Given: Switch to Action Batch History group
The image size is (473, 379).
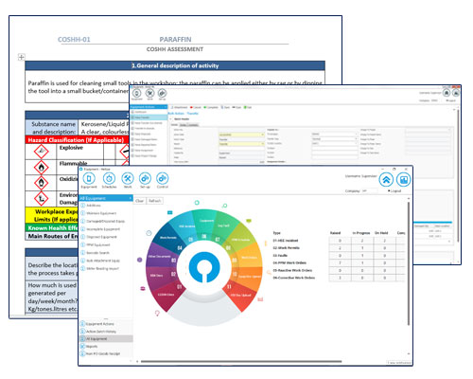Looking at the screenshot, I should [x=101, y=332].
